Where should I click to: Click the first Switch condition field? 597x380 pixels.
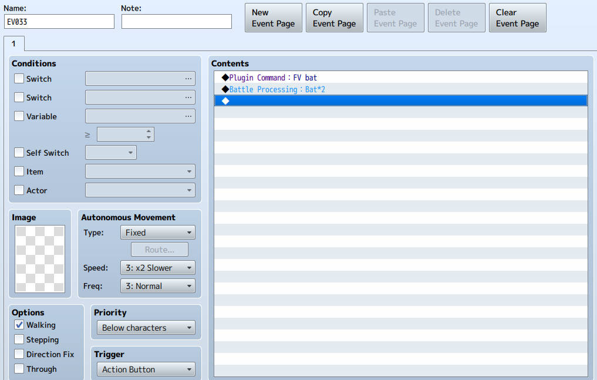140,79
